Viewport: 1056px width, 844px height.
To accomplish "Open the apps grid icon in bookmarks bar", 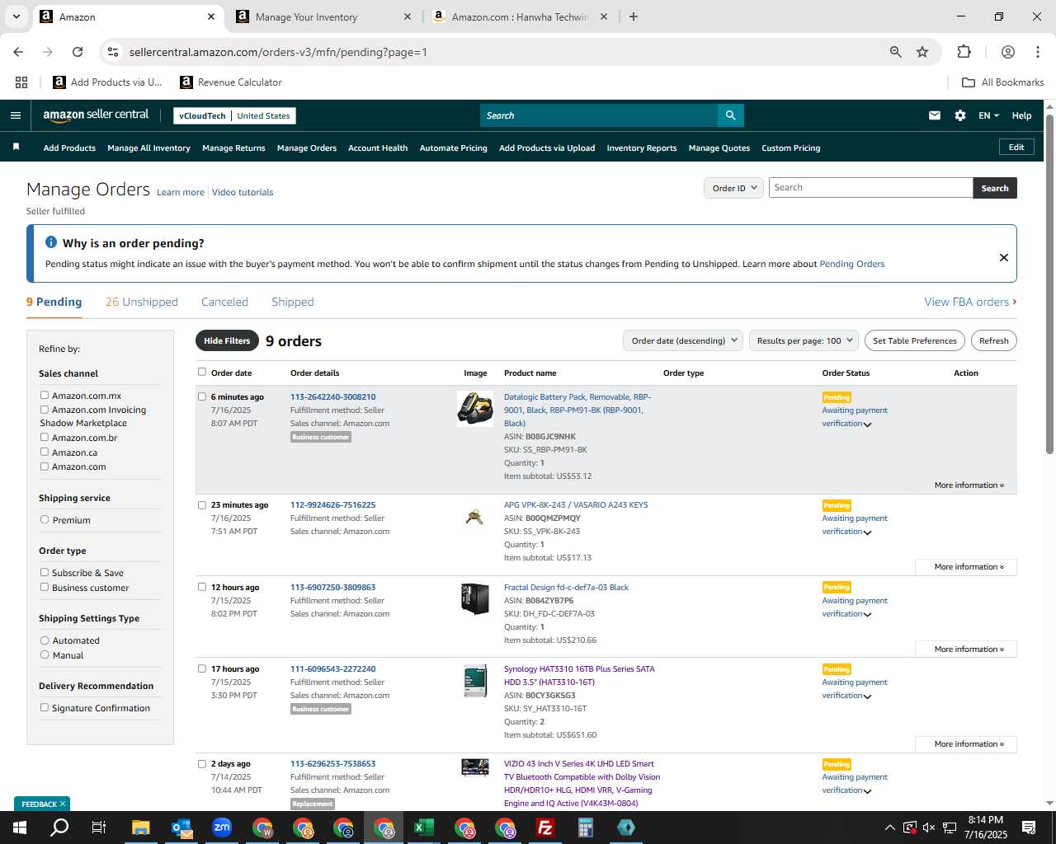I will click(x=21, y=82).
